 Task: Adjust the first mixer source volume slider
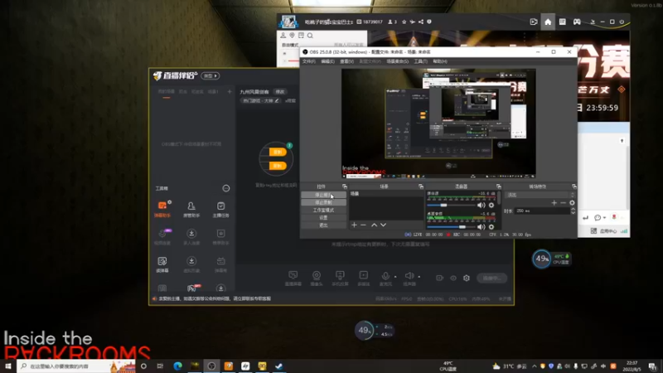coord(451,205)
